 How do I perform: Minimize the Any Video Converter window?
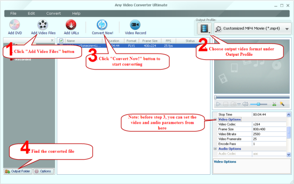275,5
